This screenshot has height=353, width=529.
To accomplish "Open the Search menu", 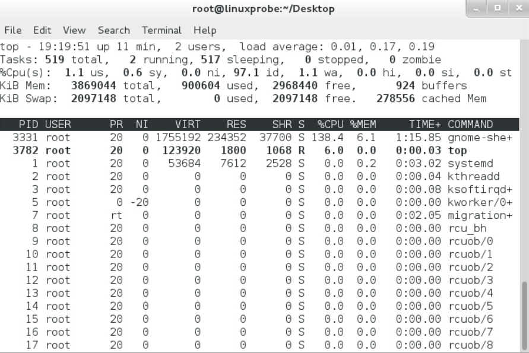I will coord(113,30).
